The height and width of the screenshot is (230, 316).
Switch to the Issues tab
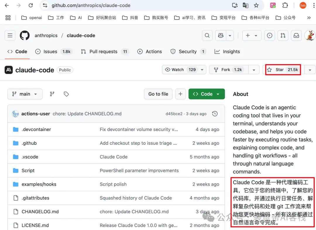(x=54, y=52)
